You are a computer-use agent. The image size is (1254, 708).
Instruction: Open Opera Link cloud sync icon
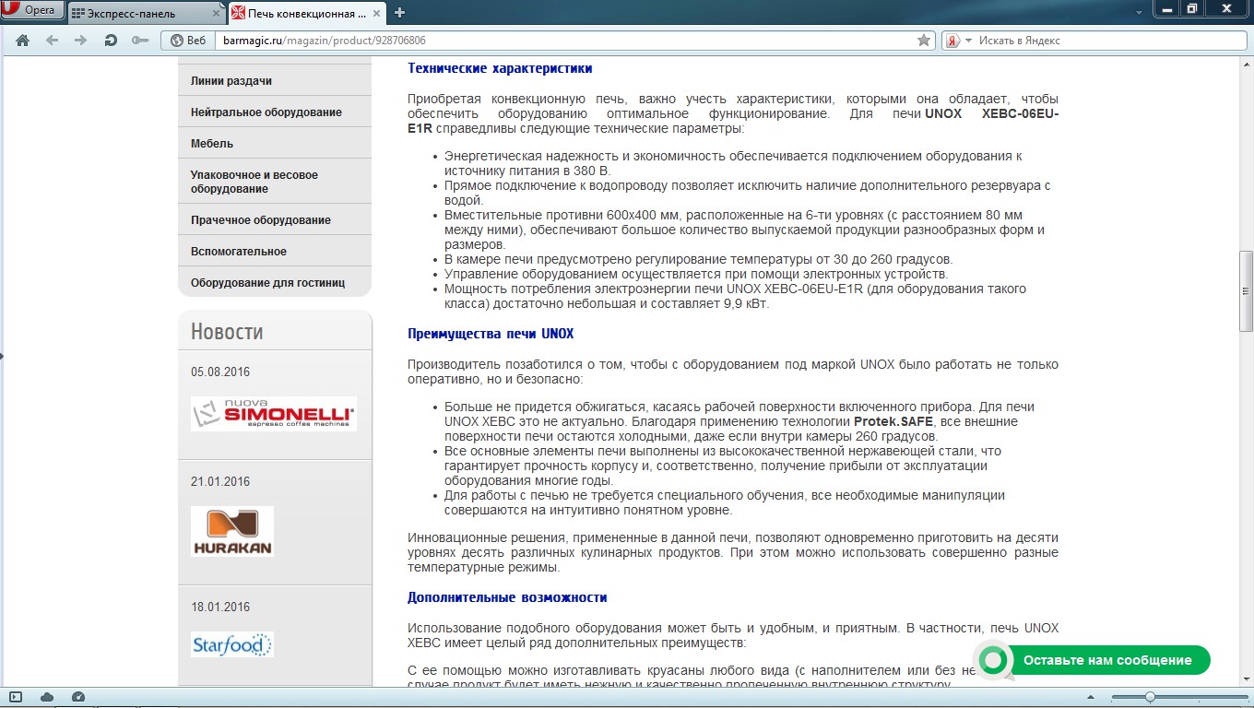pos(47,697)
